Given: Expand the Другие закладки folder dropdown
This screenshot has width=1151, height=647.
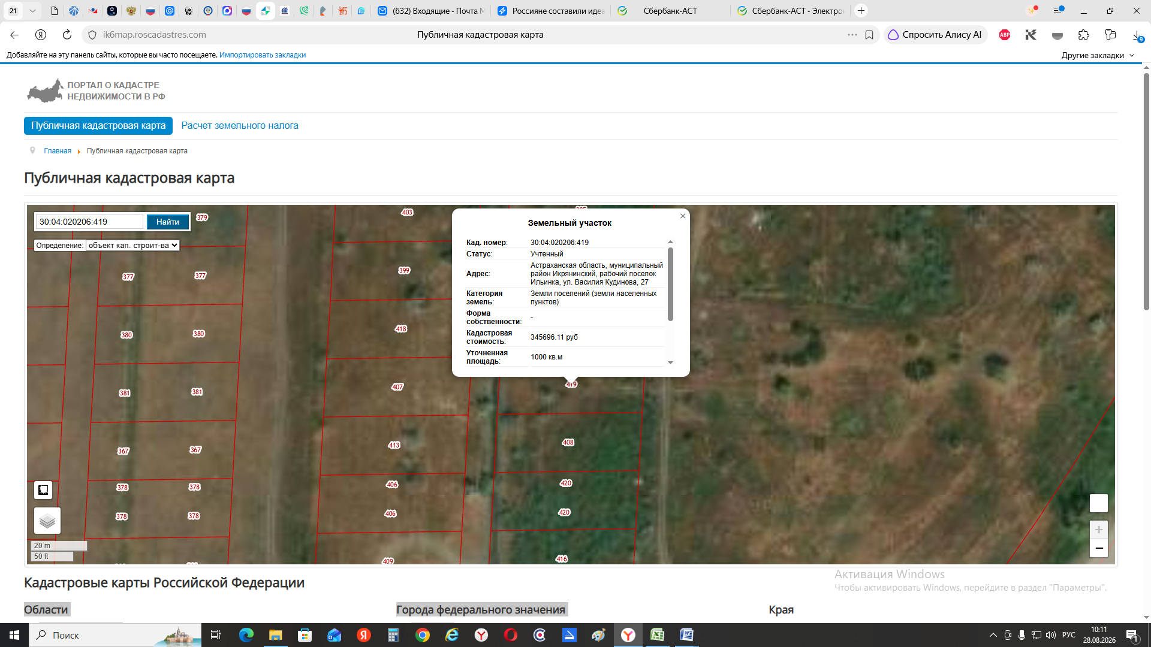Looking at the screenshot, I should pos(1098,55).
